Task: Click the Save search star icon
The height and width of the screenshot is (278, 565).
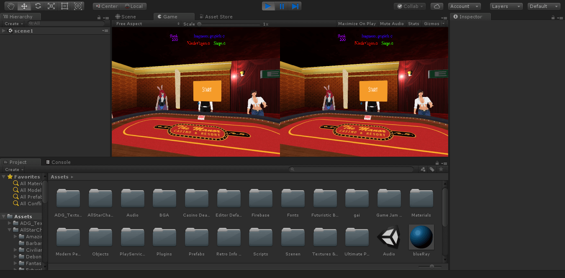Action: coord(441,169)
